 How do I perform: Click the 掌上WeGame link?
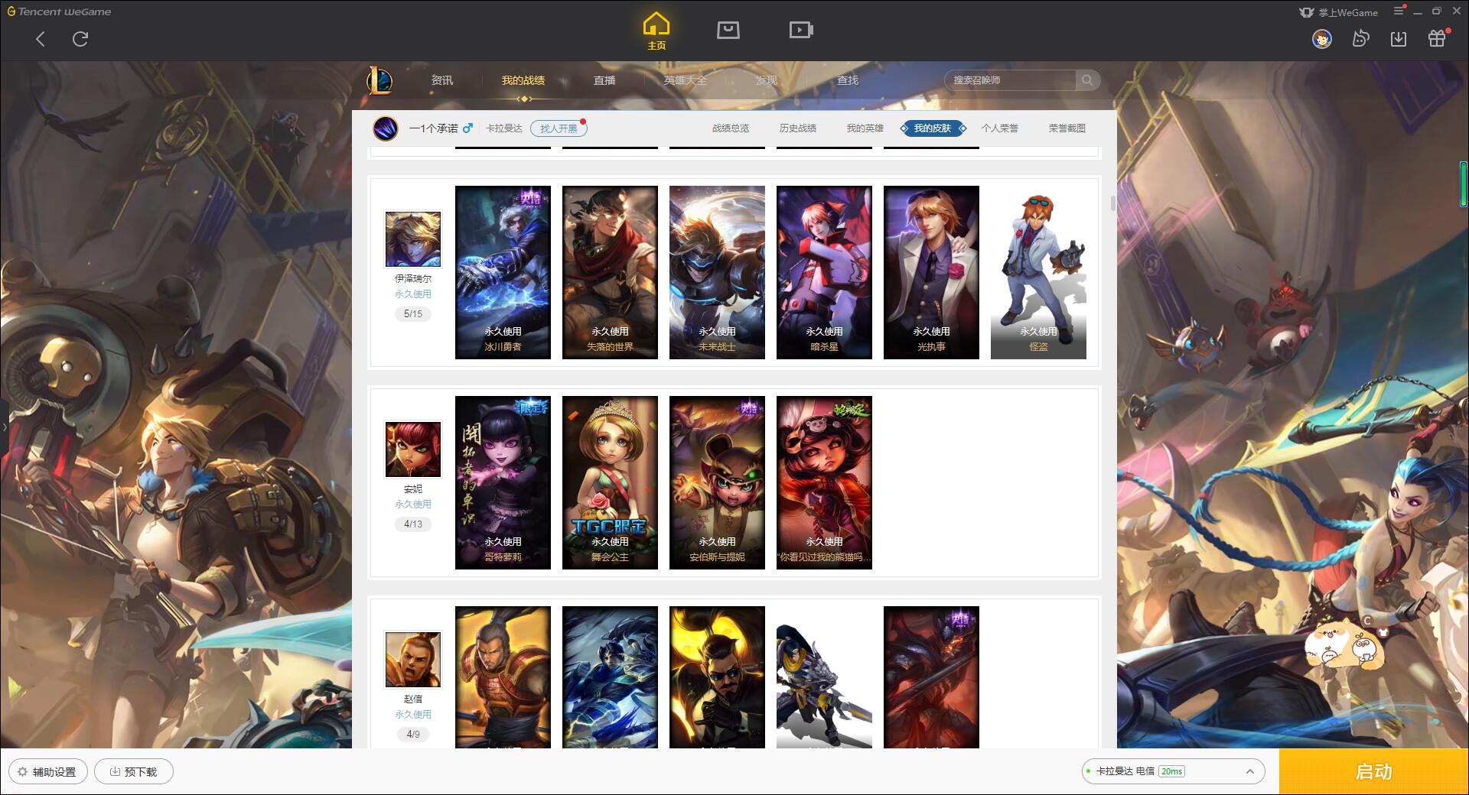(x=1338, y=12)
